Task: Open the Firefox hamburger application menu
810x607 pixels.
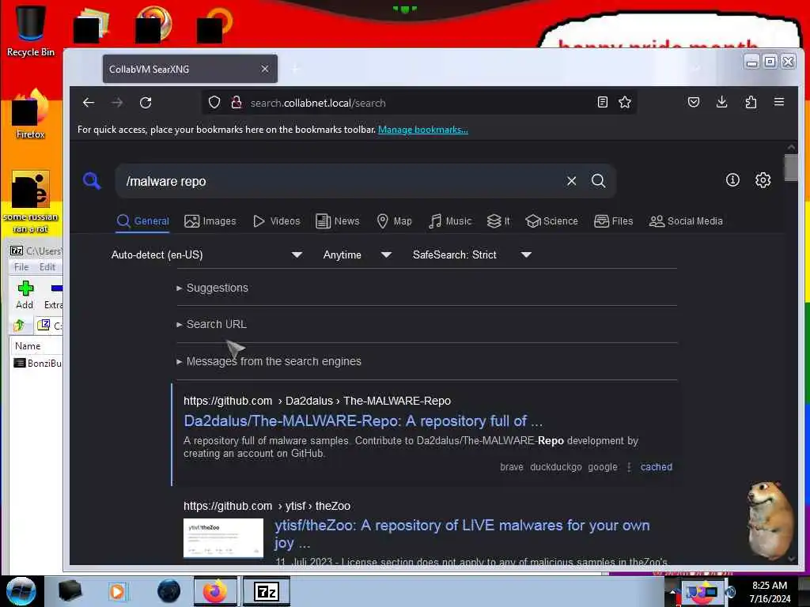Action: [779, 102]
